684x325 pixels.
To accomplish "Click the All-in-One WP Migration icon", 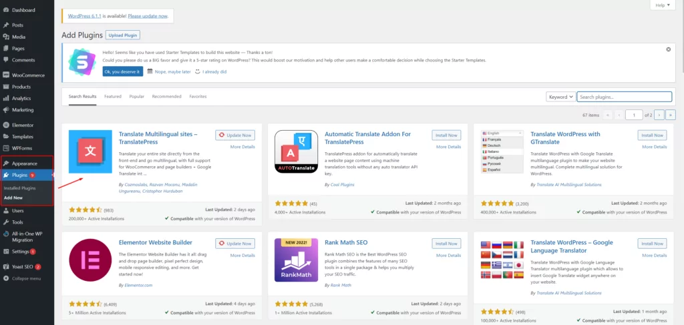I will [6, 234].
